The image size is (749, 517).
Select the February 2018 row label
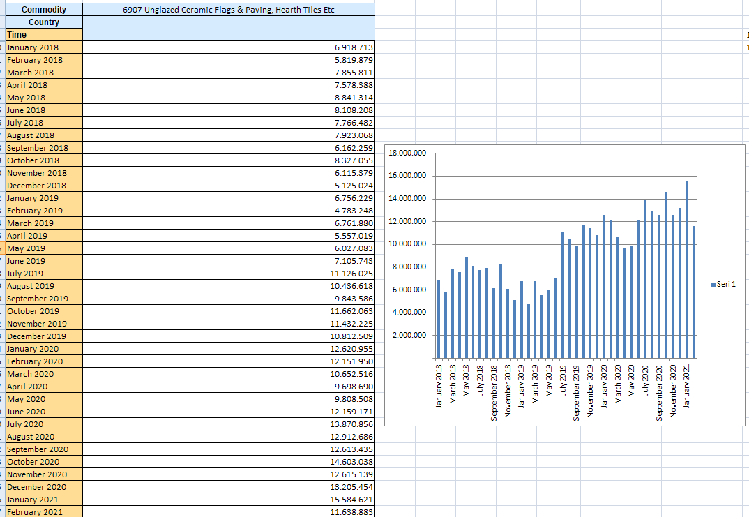pos(44,60)
